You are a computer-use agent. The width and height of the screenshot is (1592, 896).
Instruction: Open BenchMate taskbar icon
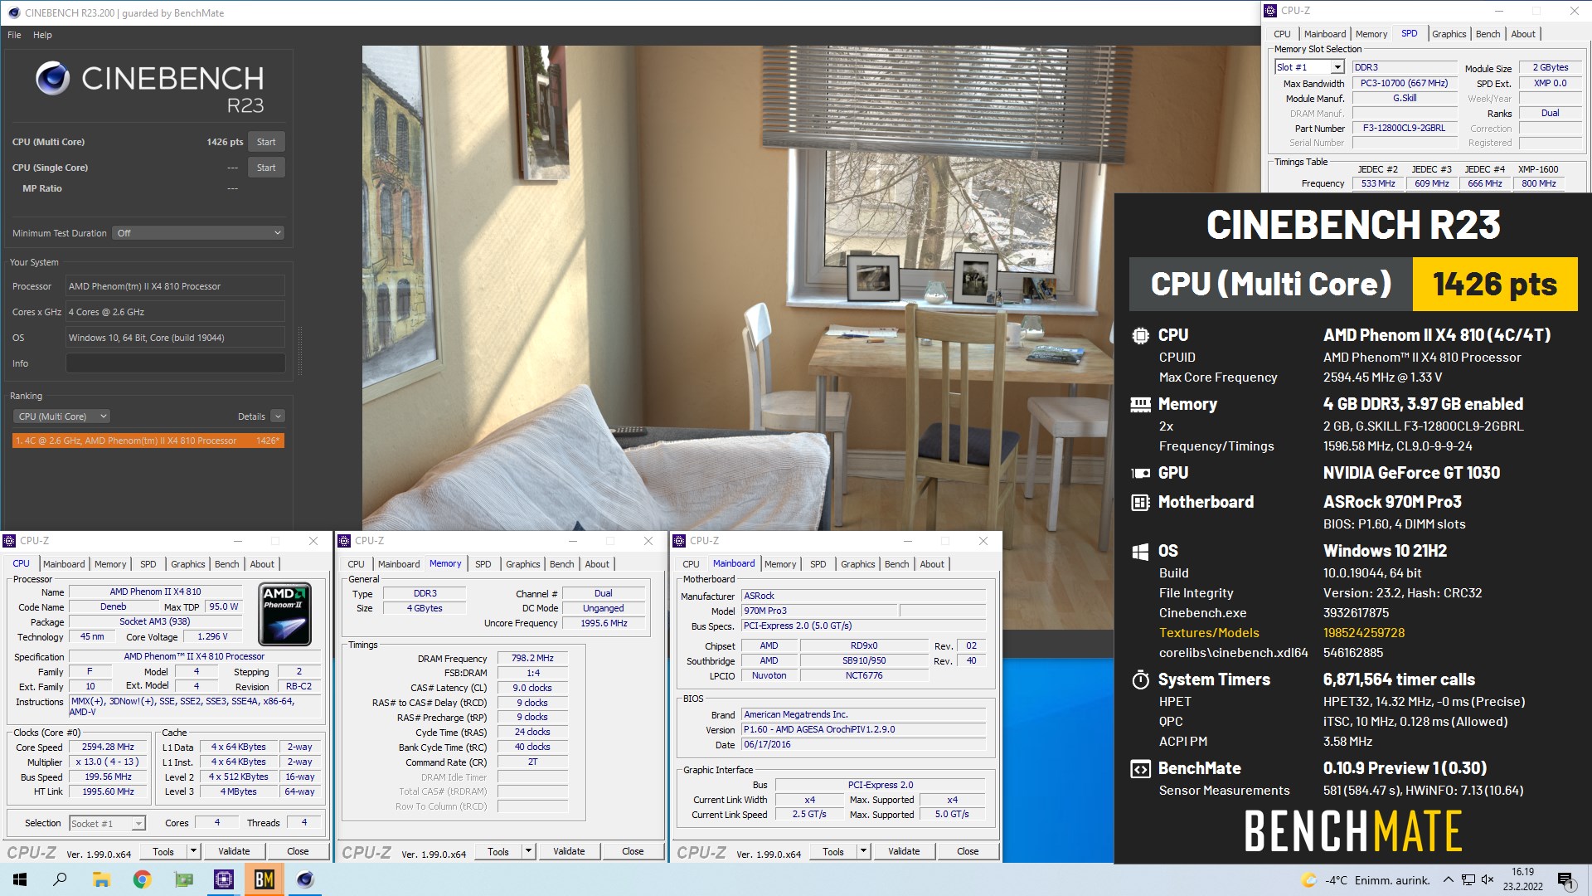click(265, 879)
